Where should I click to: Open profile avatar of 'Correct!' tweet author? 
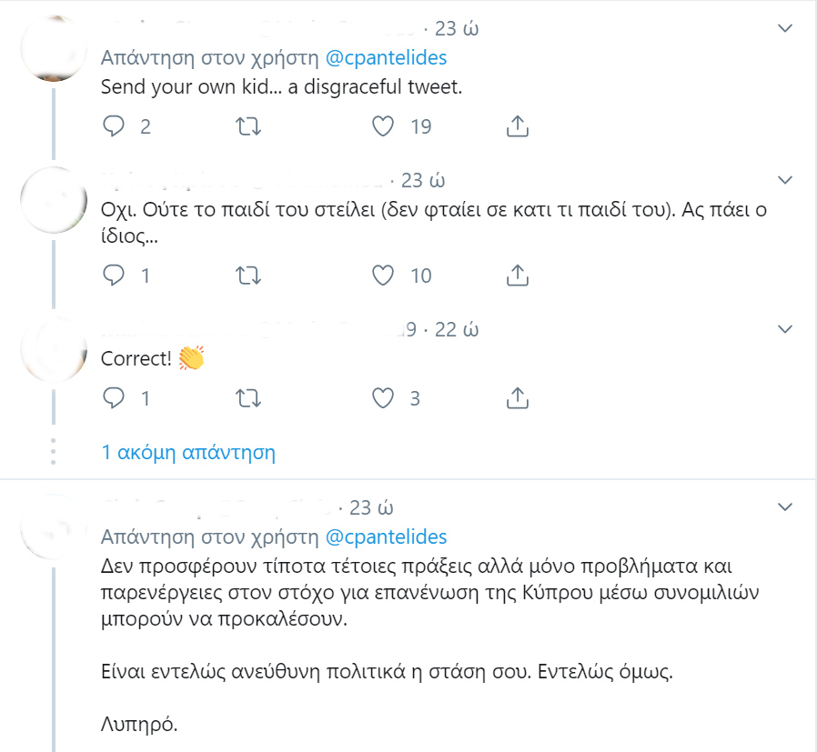tap(54, 349)
